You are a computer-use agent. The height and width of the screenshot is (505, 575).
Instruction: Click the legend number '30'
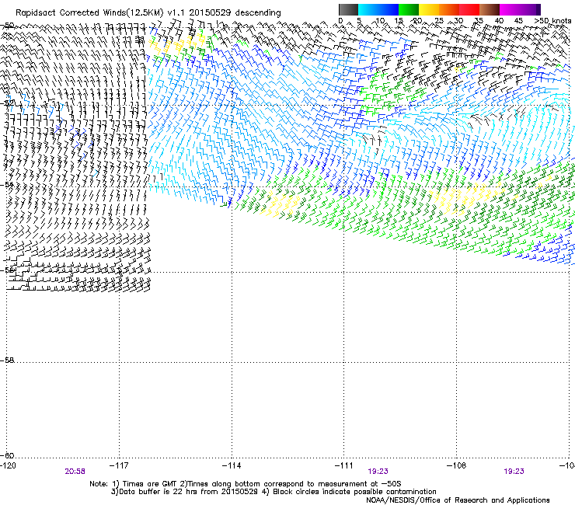(458, 21)
